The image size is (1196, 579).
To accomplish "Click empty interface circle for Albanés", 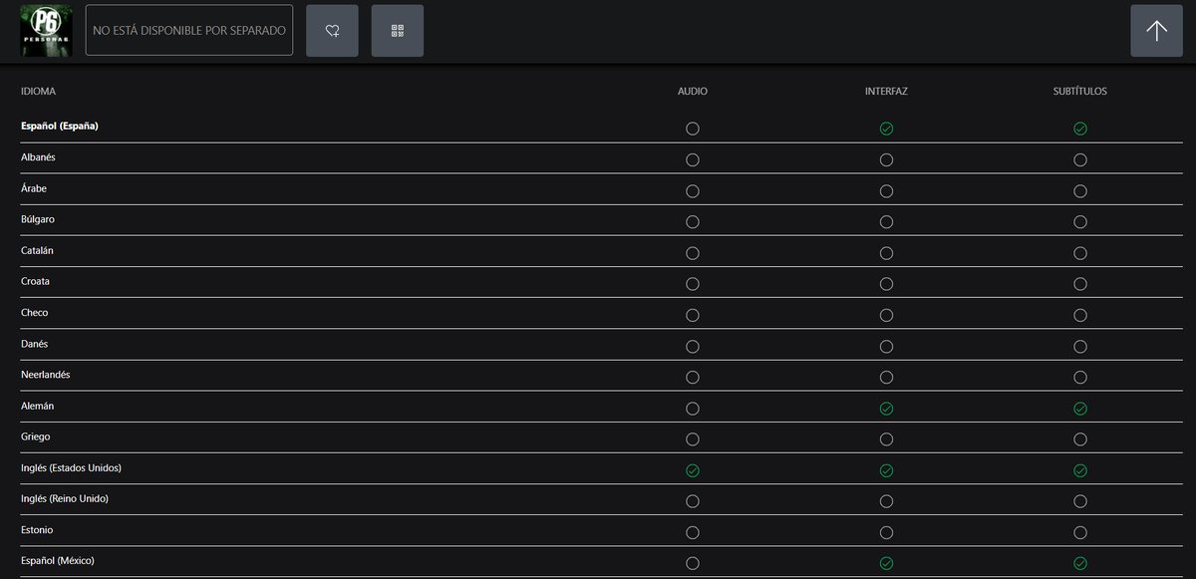I will tap(886, 159).
